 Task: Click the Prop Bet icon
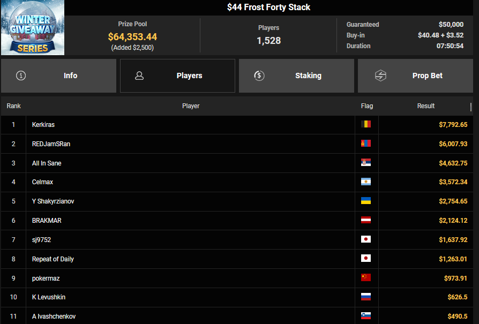380,76
